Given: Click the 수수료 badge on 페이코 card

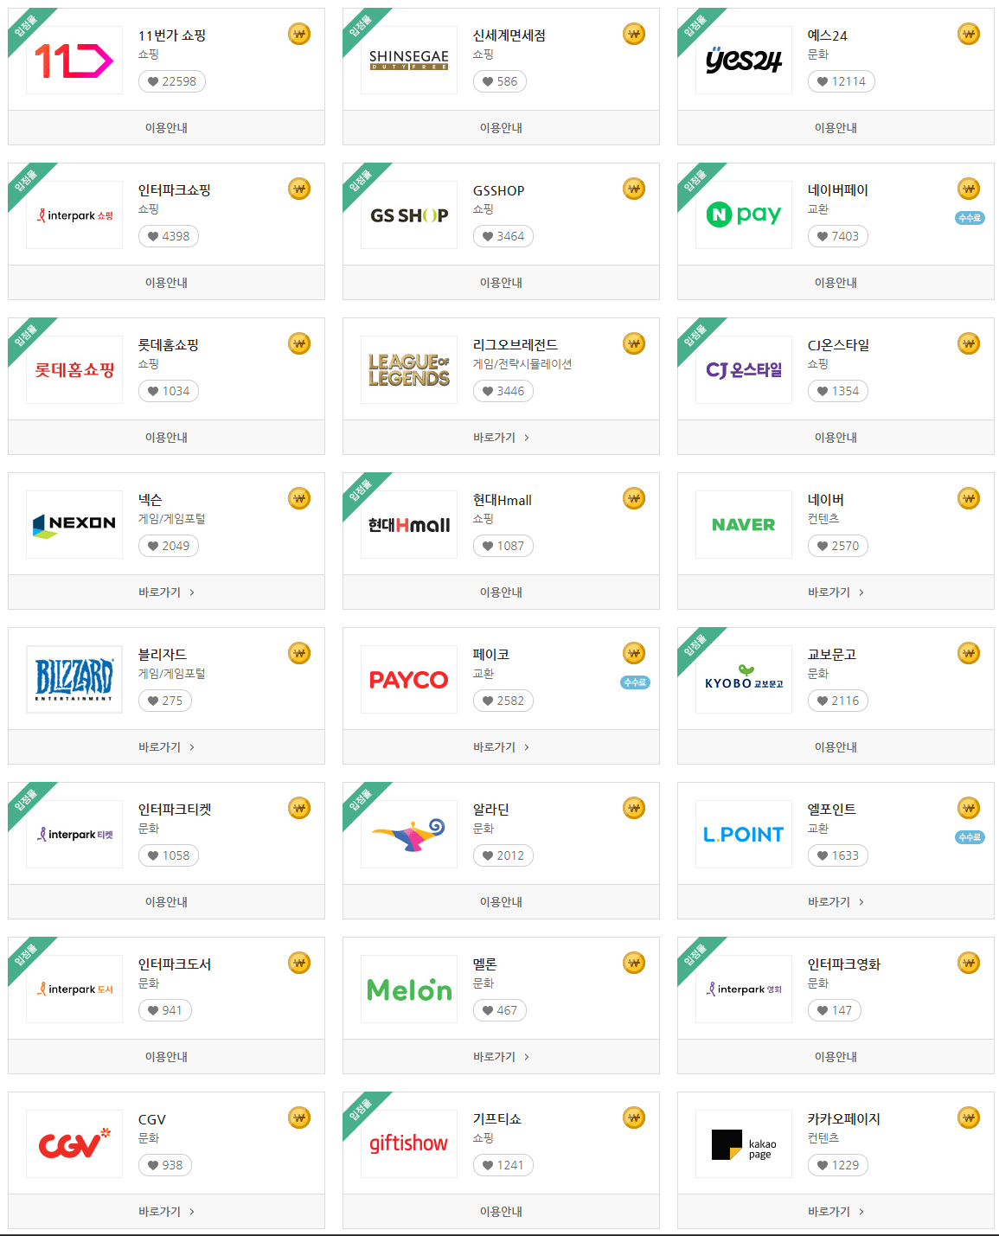Looking at the screenshot, I should [635, 682].
